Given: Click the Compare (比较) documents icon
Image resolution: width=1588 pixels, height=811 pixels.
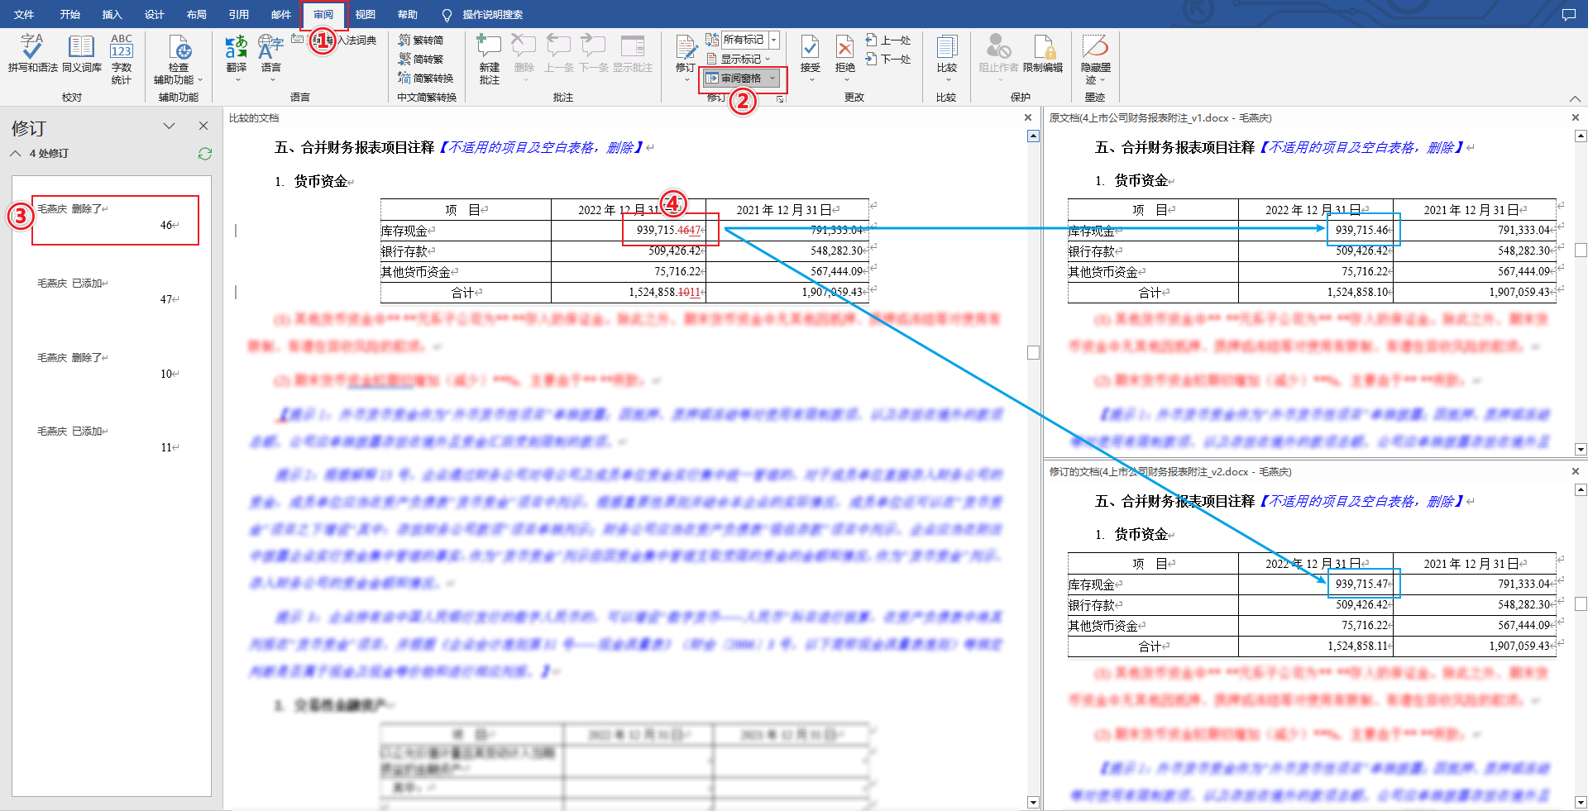Looking at the screenshot, I should point(947,53).
